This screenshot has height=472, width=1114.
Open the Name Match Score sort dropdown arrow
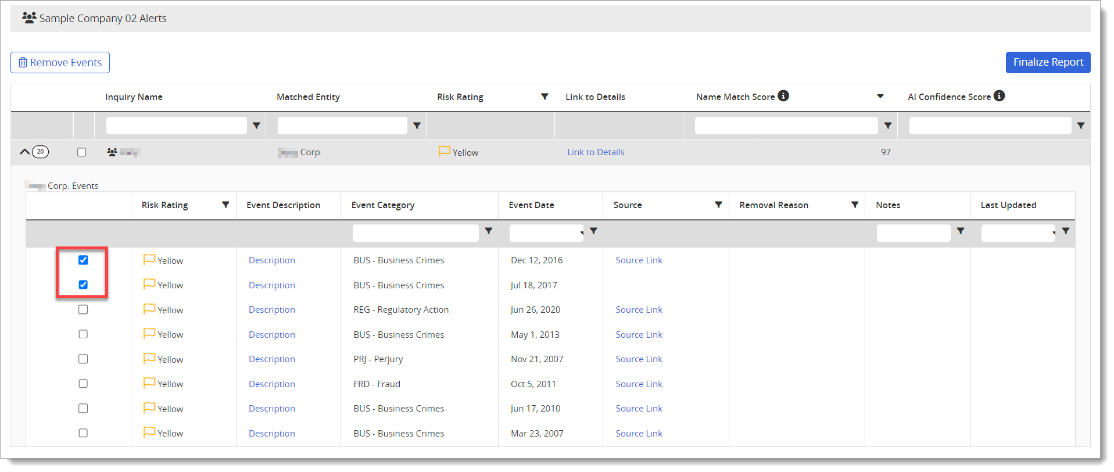880,96
